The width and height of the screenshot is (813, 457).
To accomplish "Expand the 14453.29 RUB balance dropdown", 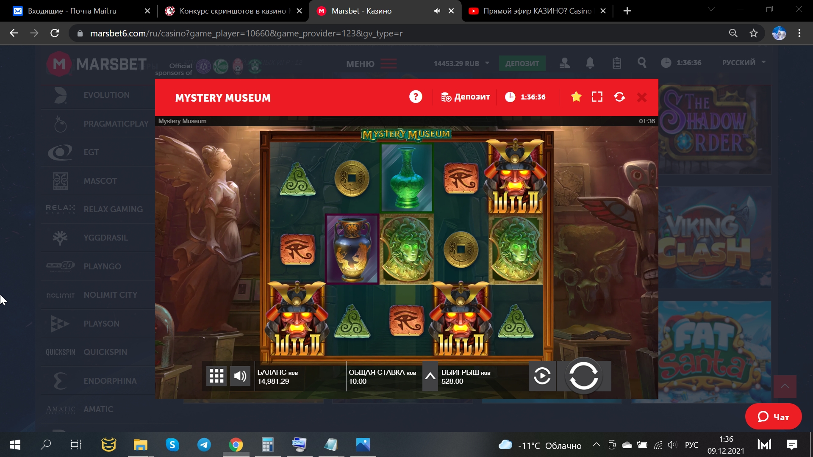I will (x=461, y=64).
